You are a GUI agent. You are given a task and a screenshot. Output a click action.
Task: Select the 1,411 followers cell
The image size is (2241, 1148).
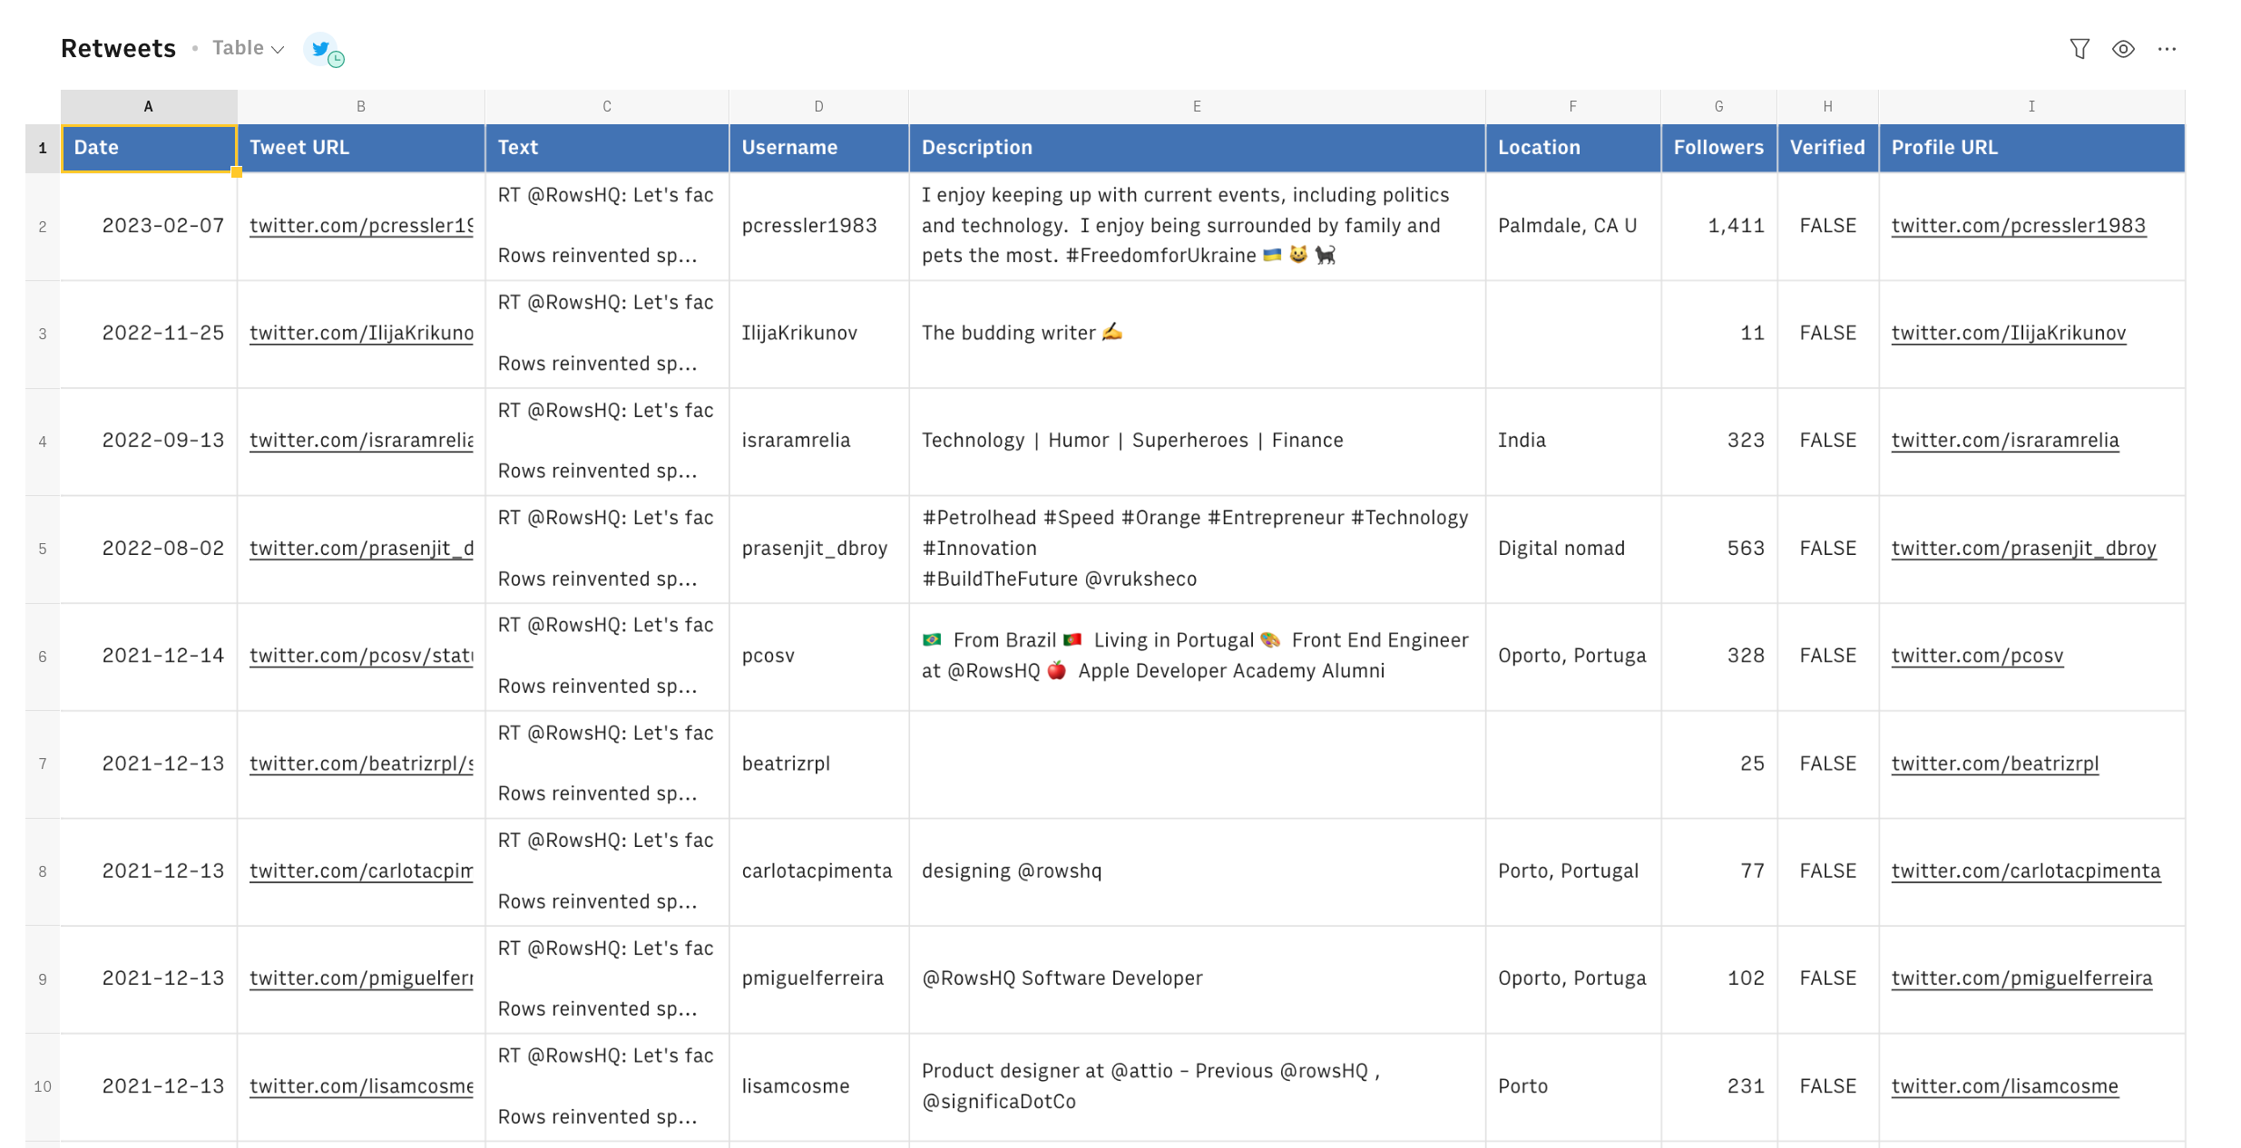pos(1735,226)
